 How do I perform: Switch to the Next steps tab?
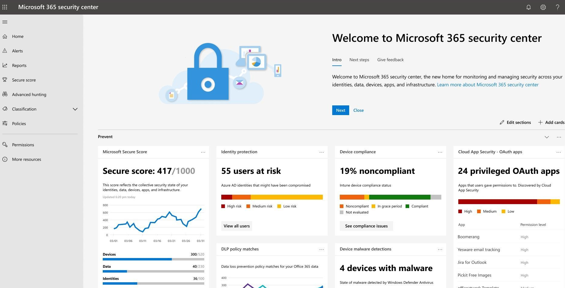[359, 60]
